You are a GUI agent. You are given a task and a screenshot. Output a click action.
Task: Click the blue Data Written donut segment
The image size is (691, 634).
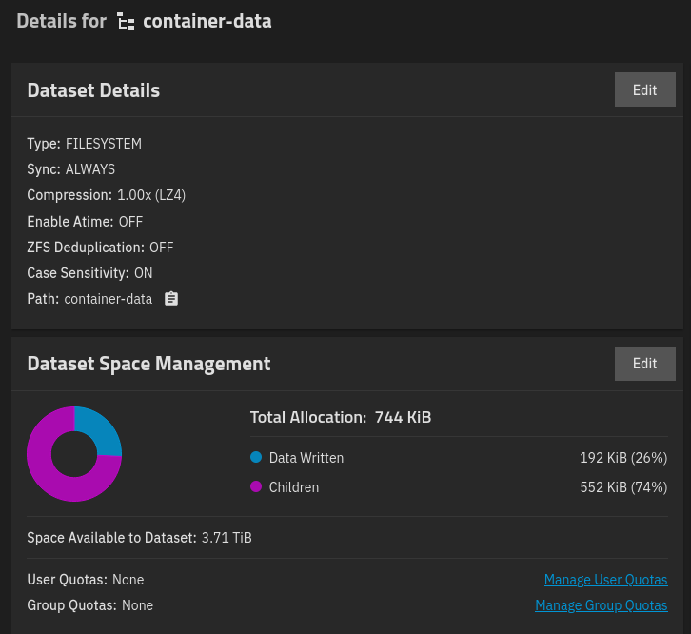102,429
